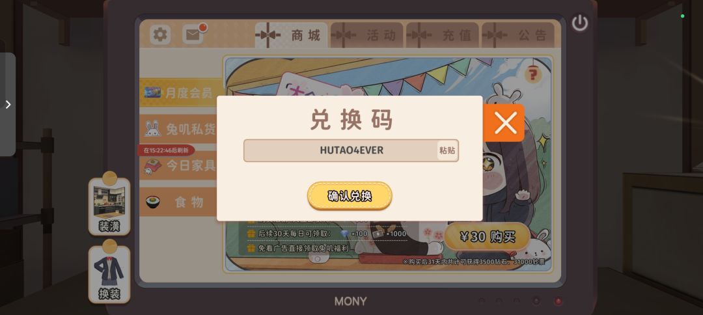Select the 兔叽私货 category
703x315 pixels.
178,129
